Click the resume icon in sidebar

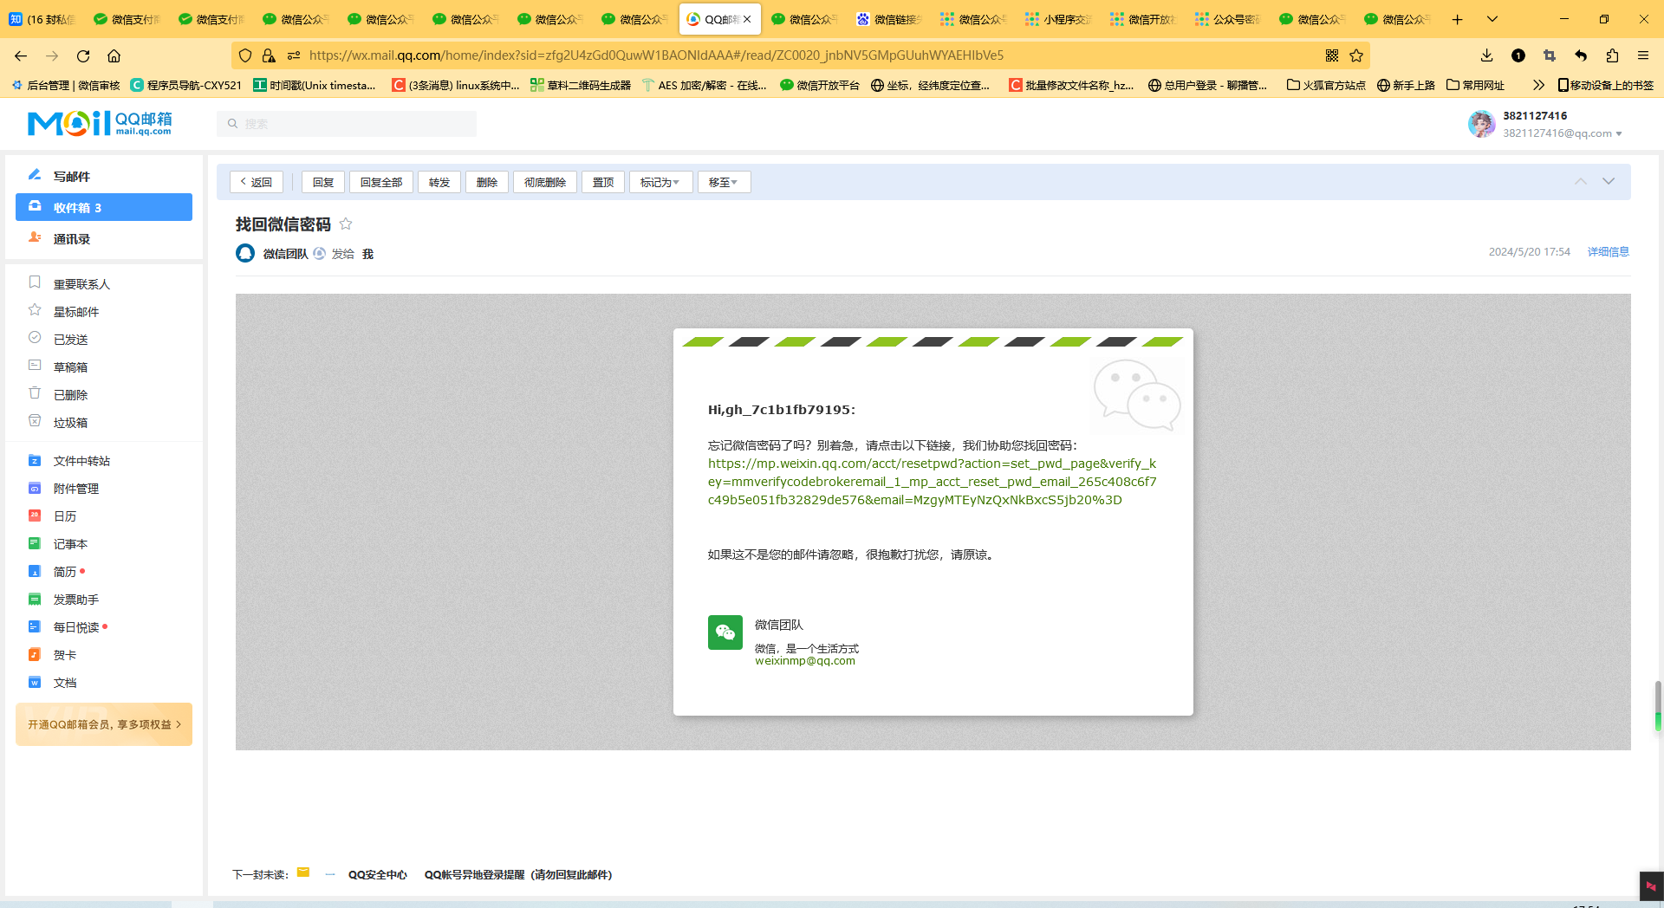pos(35,571)
